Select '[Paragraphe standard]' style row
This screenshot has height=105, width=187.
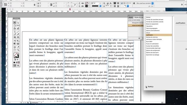coord(136,23)
